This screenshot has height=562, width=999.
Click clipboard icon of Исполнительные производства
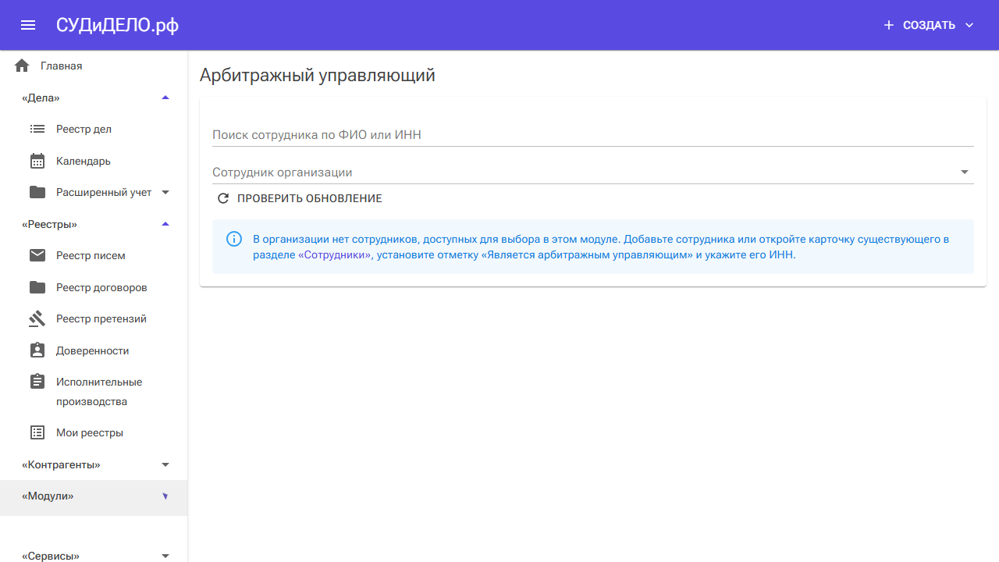(x=37, y=382)
